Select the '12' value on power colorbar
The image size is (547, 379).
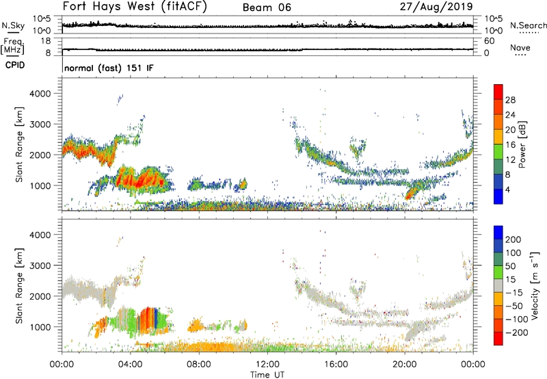[x=510, y=160]
